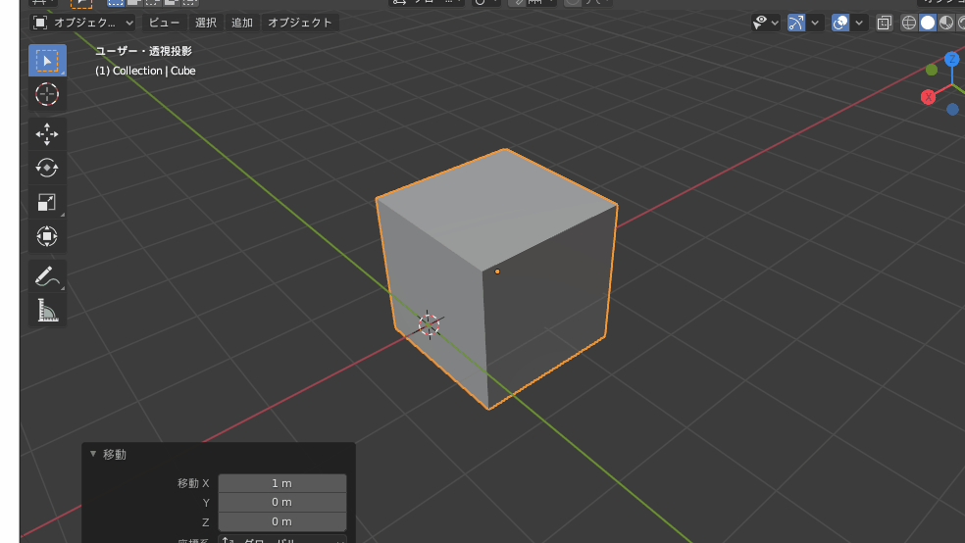Open the ビュー menu
The width and height of the screenshot is (965, 543).
pos(164,23)
